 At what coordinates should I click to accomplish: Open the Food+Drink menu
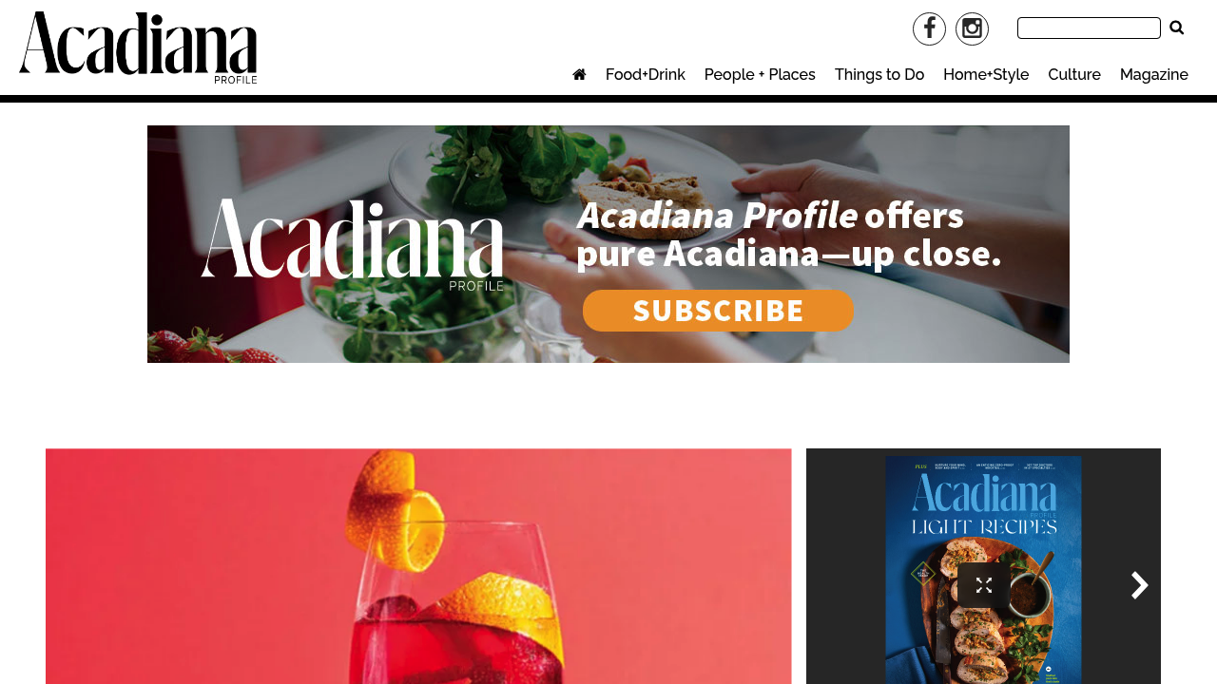[645, 74]
